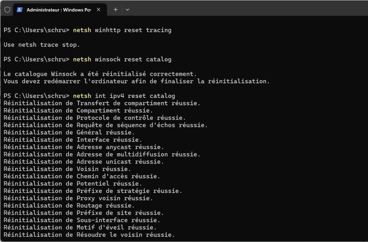
Task: Click the "netsh winsock reset catalog" command
Action: pos(122,59)
